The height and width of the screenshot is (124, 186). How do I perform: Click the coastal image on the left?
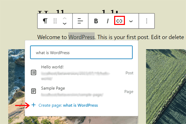click(16, 87)
